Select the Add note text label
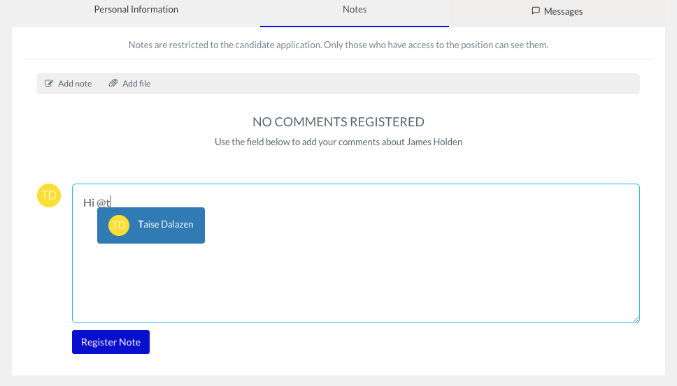Screen dimensions: 677x386 click(75, 84)
